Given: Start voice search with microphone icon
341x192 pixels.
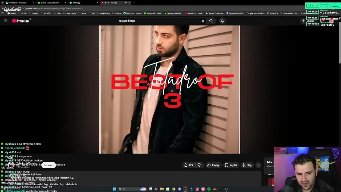Looking at the screenshot, I should pos(222,21).
